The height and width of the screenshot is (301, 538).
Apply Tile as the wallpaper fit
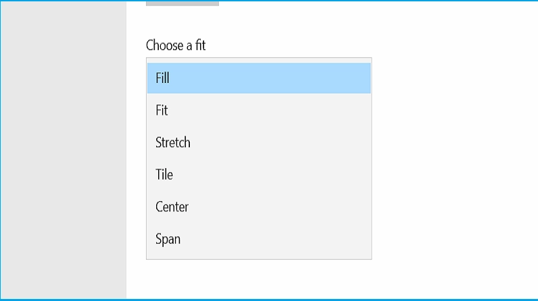(x=259, y=175)
